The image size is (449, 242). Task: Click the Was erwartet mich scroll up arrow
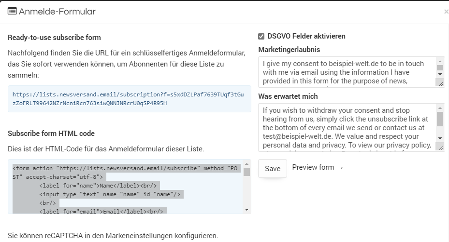[440, 108]
